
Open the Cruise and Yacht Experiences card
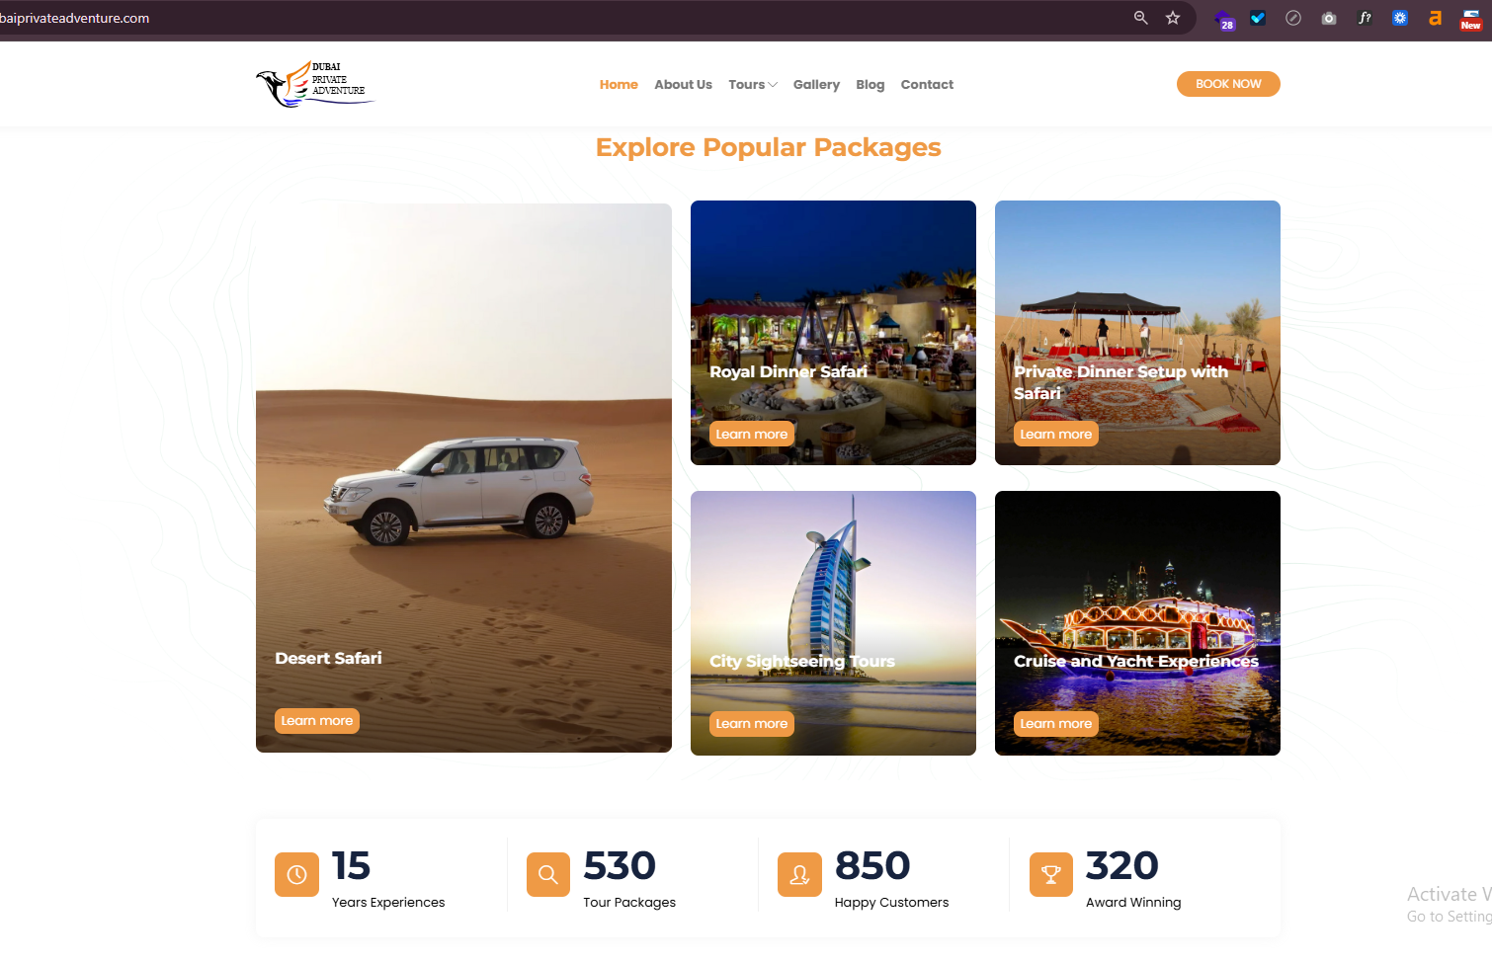1137,623
